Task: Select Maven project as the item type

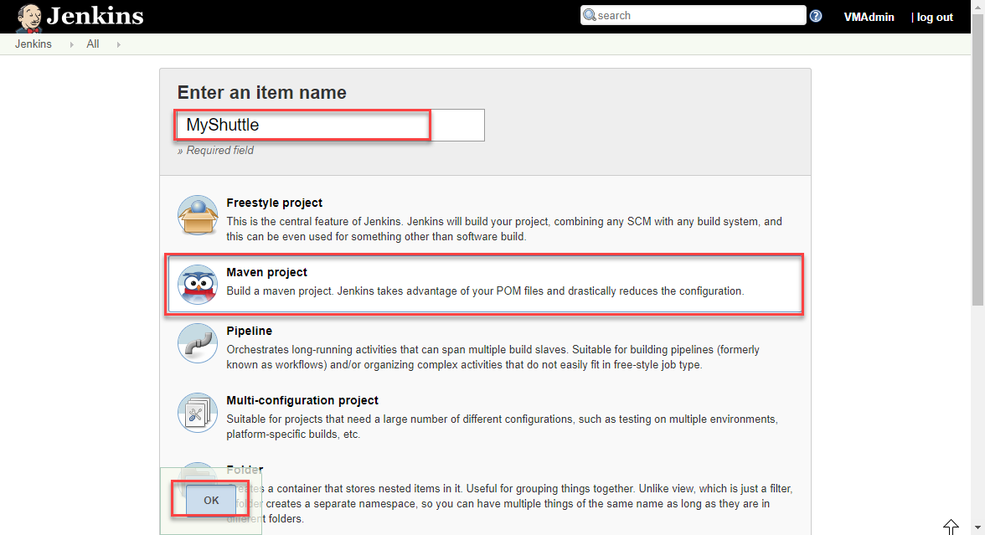Action: [x=266, y=272]
